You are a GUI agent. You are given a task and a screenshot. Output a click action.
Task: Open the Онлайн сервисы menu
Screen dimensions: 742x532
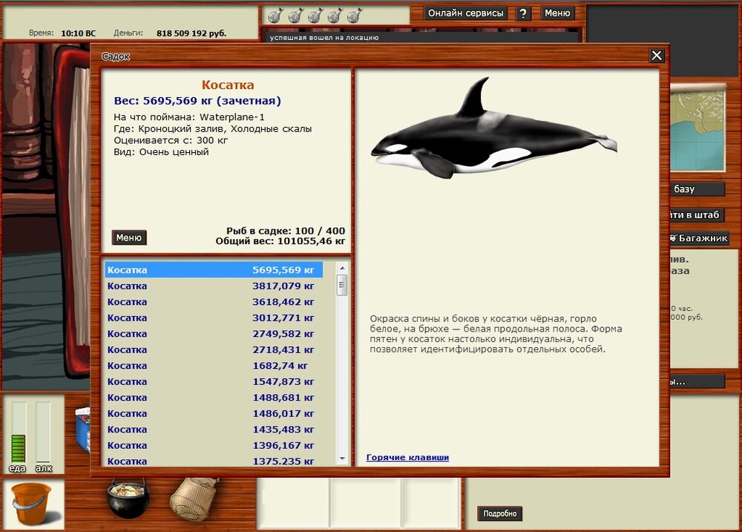[466, 13]
